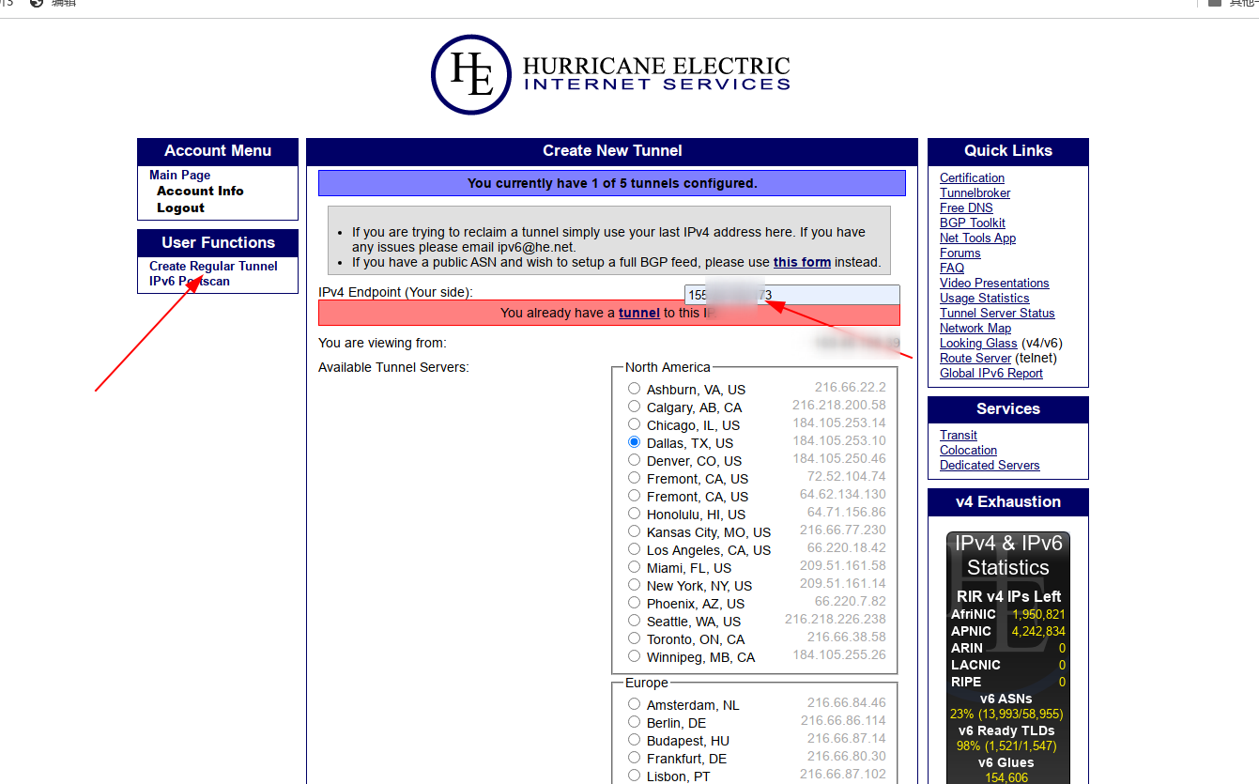This screenshot has width=1259, height=784.
Task: Choose Phoenix, AZ, US server
Action: (635, 603)
